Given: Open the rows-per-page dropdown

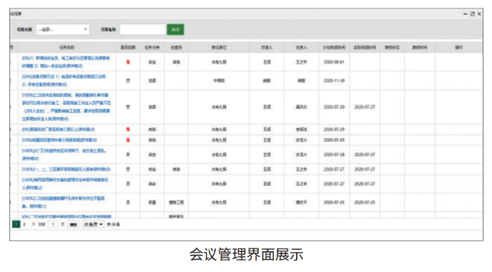Looking at the screenshot, I should pyautogui.click(x=93, y=224).
